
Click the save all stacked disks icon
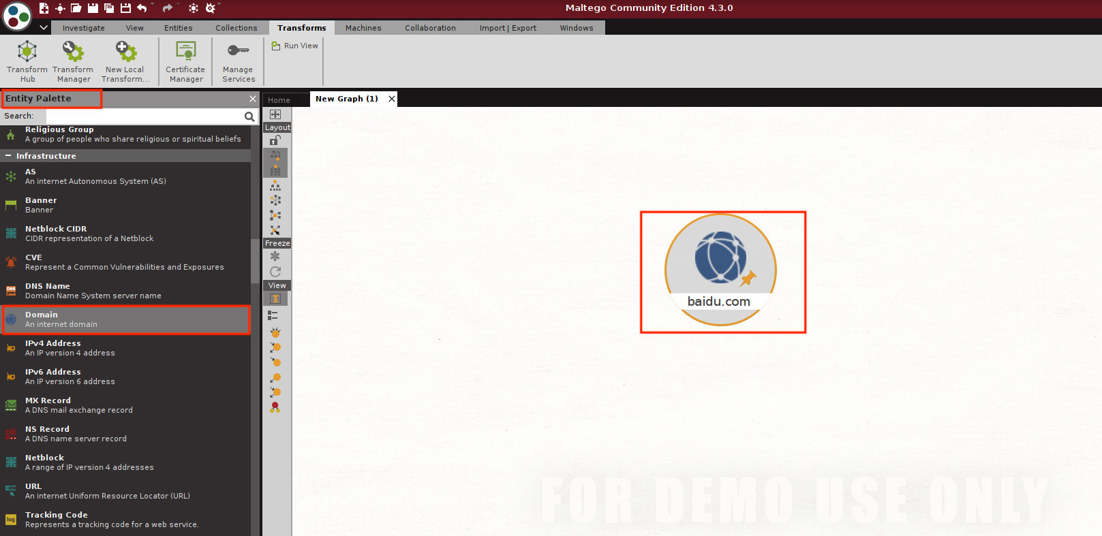109,8
